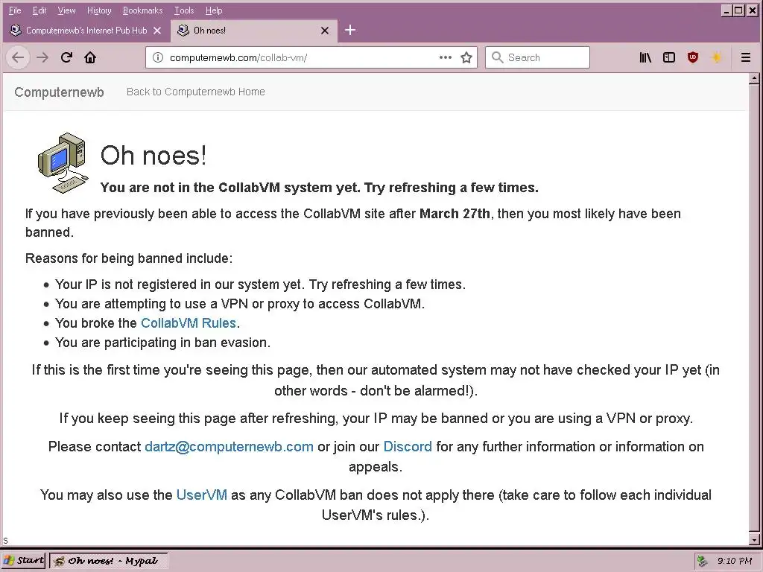Click the bold March 27th text

click(455, 214)
